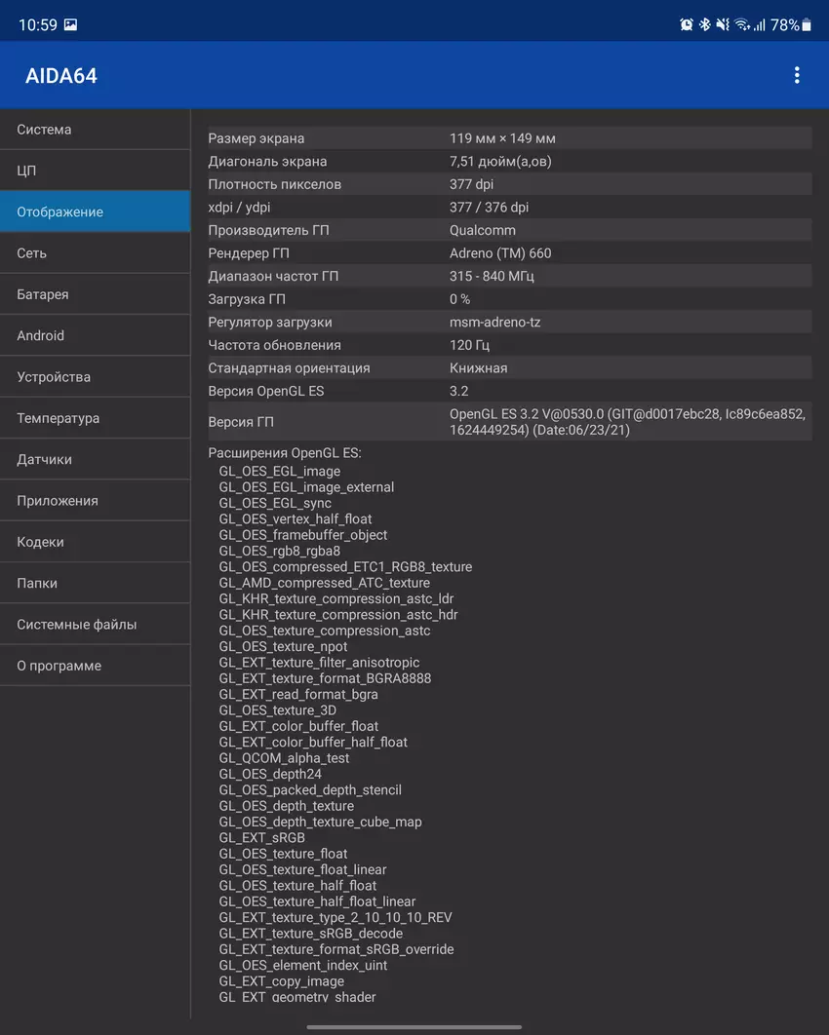Tap the bottom navigation gesture handle
The width and height of the screenshot is (829, 1035).
tap(414, 1026)
